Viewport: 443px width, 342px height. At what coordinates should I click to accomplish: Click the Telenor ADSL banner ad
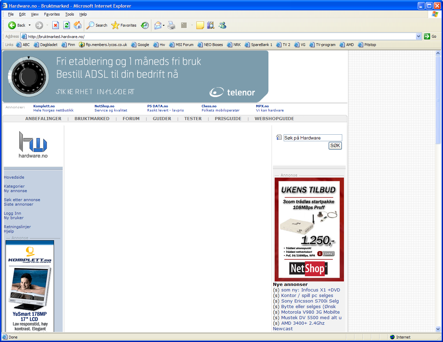135,76
